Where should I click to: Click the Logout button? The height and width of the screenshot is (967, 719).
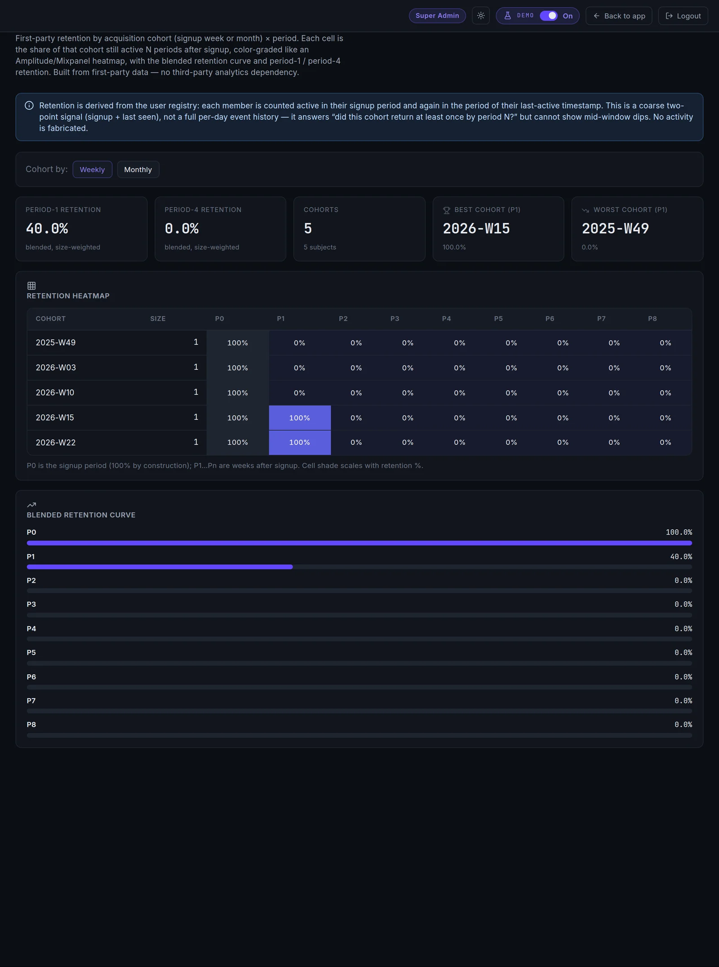(683, 16)
